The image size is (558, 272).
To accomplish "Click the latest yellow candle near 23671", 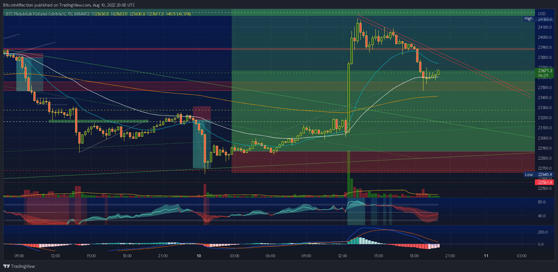I will (x=438, y=72).
